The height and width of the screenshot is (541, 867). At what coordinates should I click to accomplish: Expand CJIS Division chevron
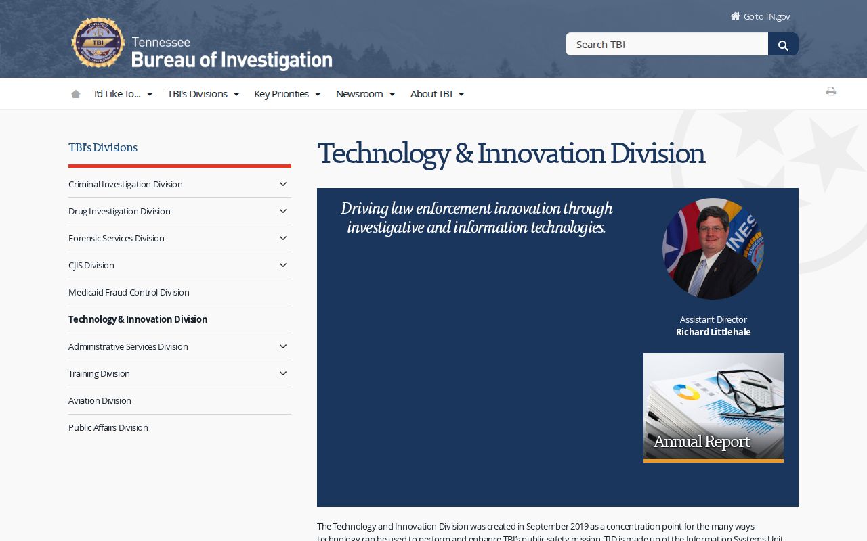point(283,265)
